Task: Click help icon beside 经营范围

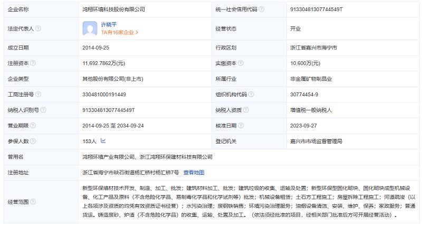Action: click(x=33, y=202)
